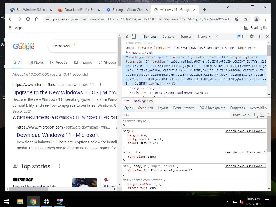Expand the margin shorthand property triangle

[x=142, y=135]
